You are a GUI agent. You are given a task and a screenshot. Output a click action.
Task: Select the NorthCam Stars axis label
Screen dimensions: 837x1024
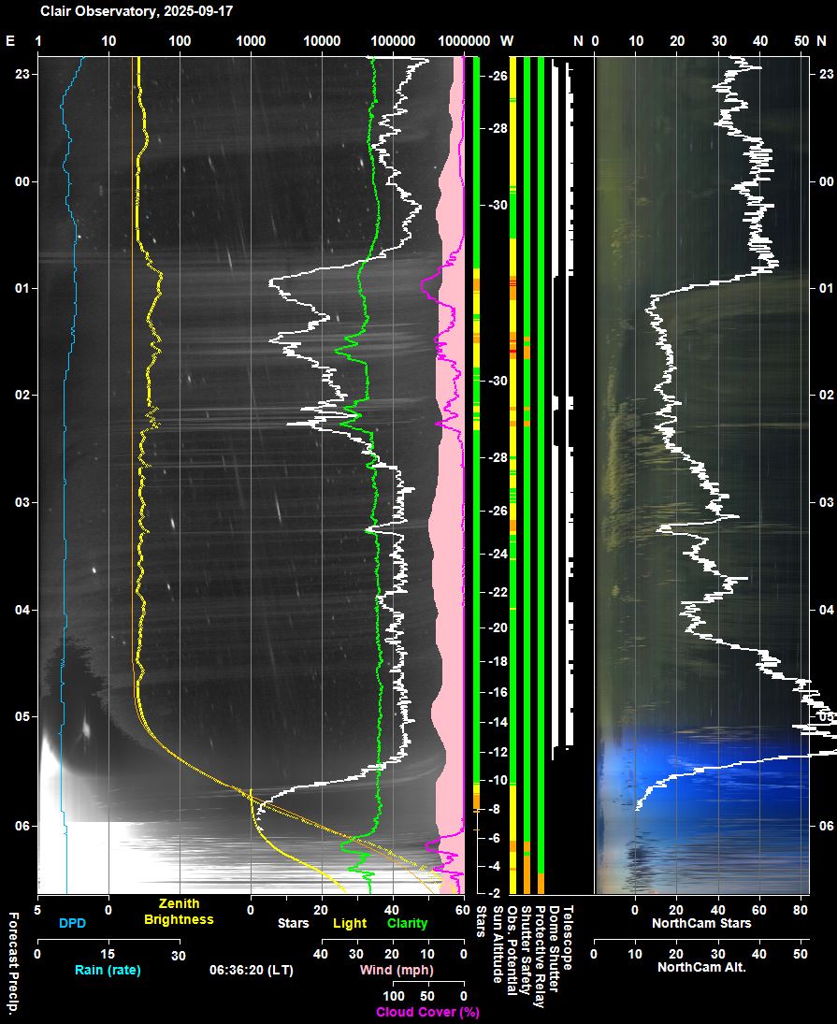(x=701, y=923)
